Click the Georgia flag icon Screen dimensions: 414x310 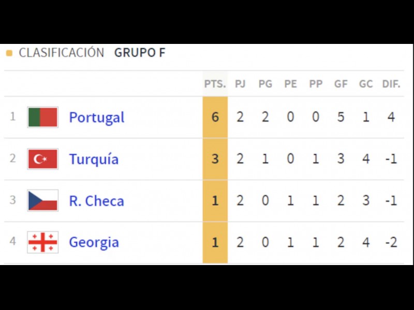pos(42,242)
